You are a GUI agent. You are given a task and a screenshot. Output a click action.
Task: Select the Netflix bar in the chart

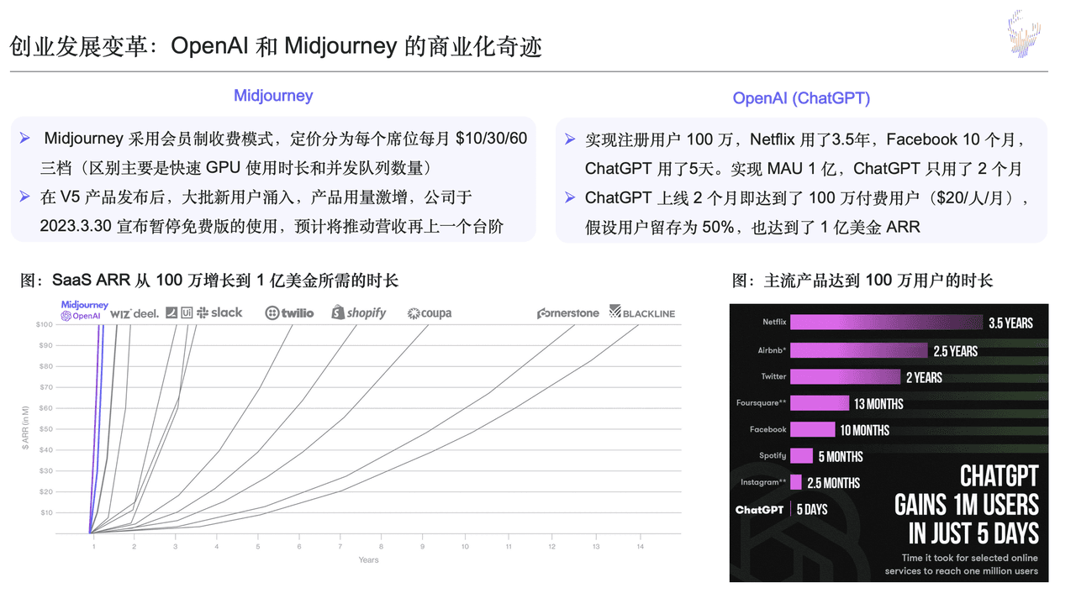click(x=886, y=323)
